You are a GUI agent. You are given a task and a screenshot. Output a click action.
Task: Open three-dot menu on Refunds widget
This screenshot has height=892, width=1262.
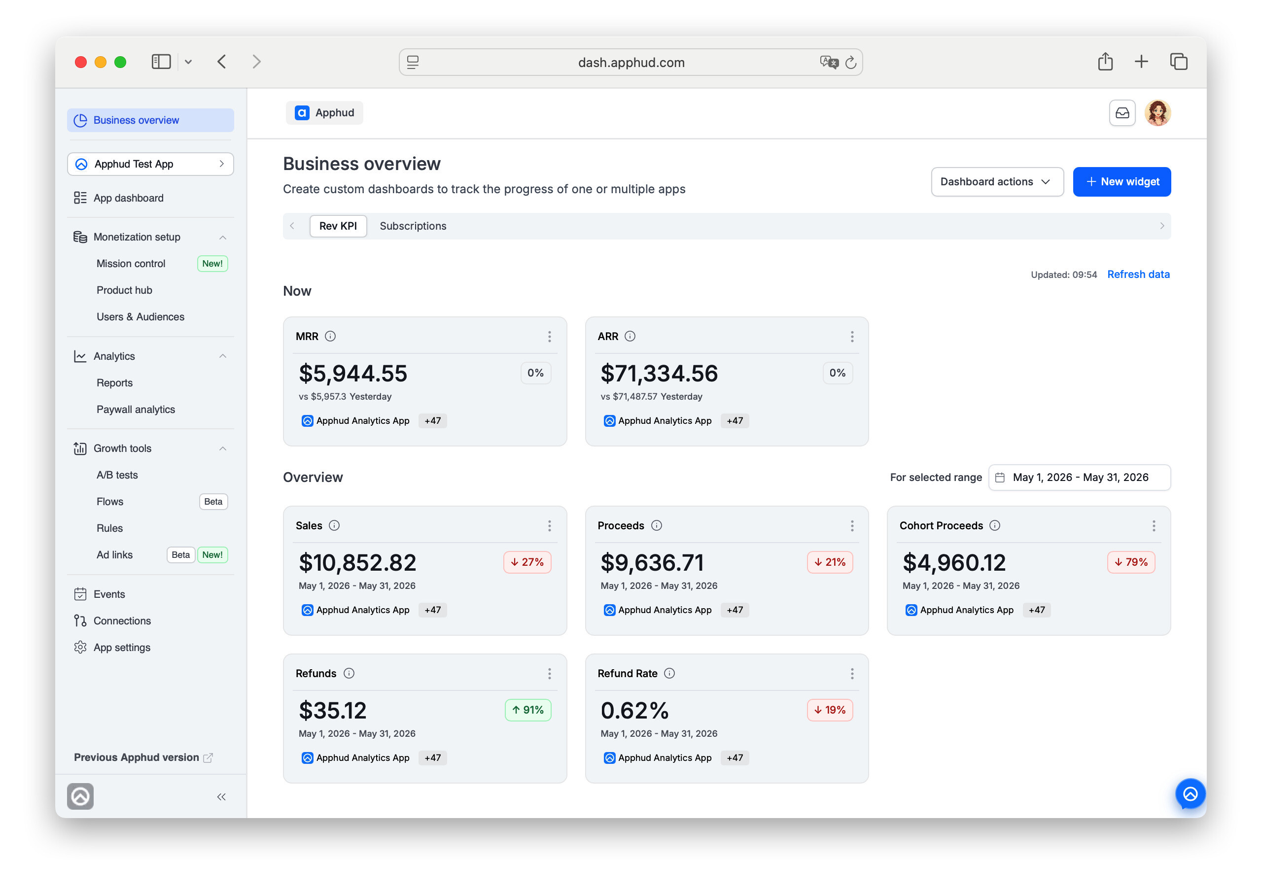tap(549, 674)
